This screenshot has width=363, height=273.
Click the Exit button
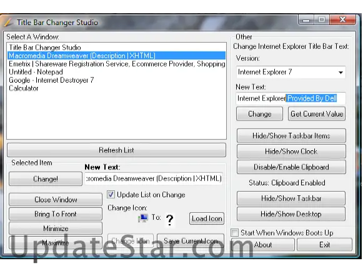tap(324, 244)
